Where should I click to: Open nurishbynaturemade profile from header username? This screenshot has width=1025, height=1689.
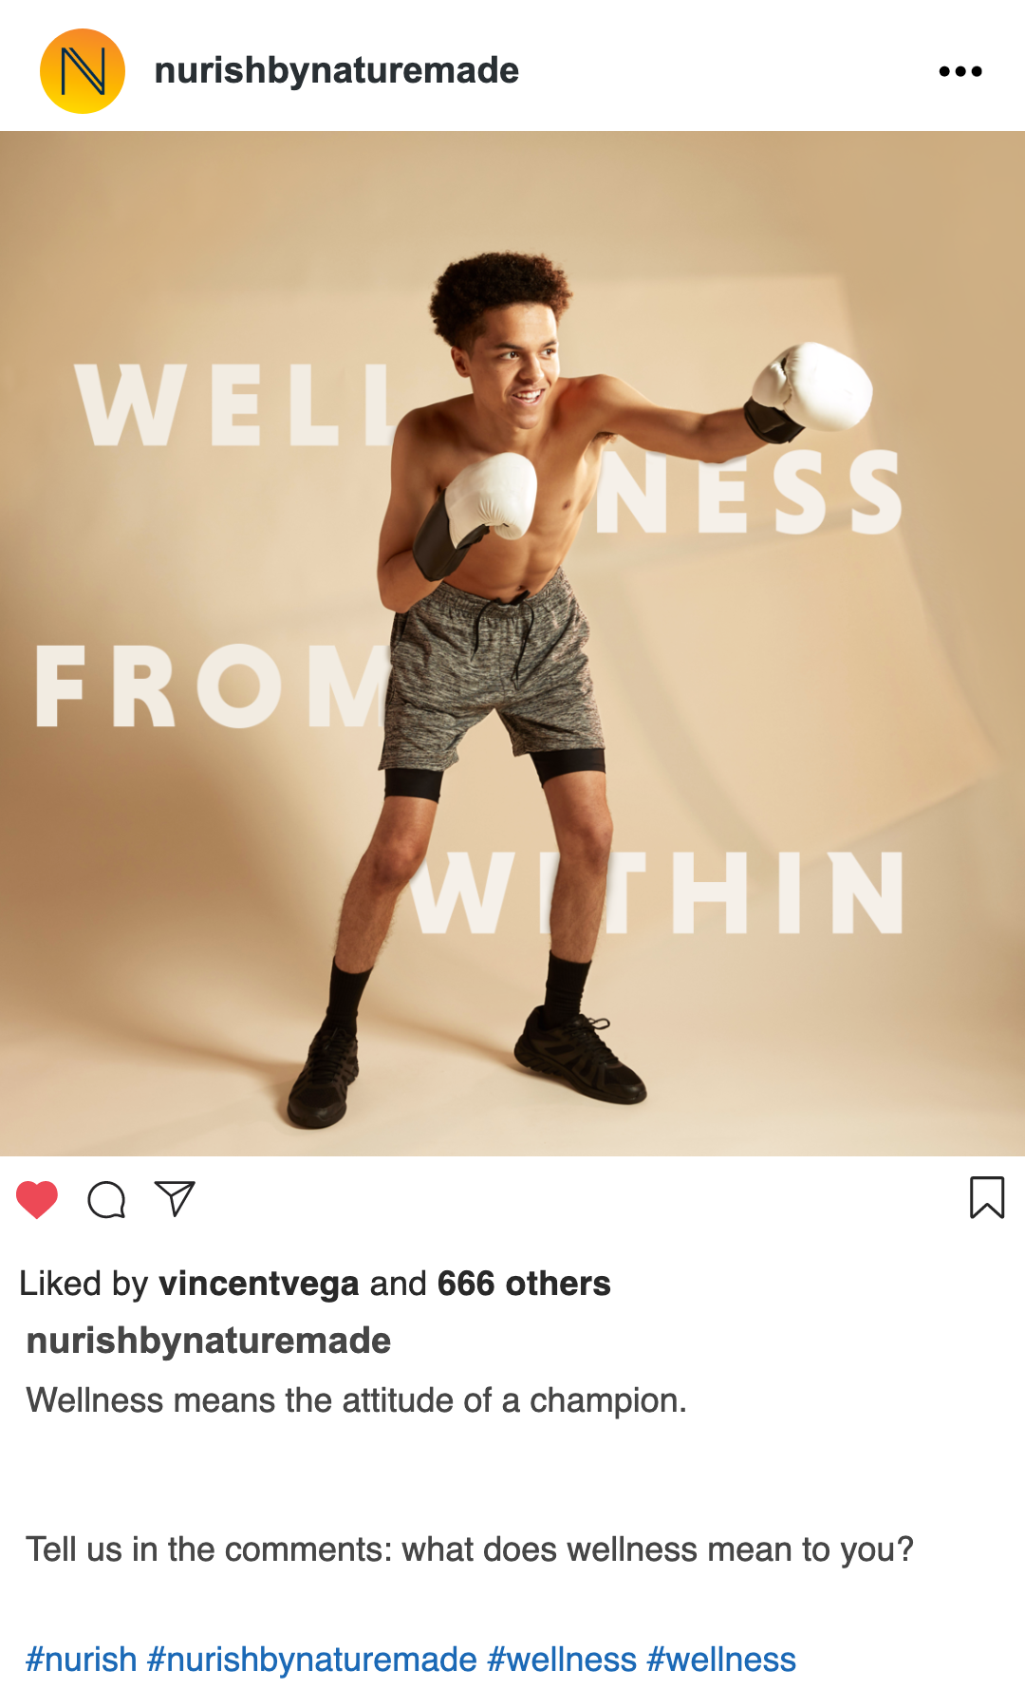[337, 70]
